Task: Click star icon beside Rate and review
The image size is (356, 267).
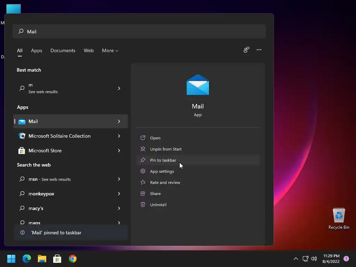Action: pos(143,182)
